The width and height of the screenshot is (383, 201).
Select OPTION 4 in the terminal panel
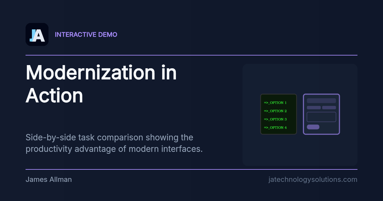click(x=275, y=127)
